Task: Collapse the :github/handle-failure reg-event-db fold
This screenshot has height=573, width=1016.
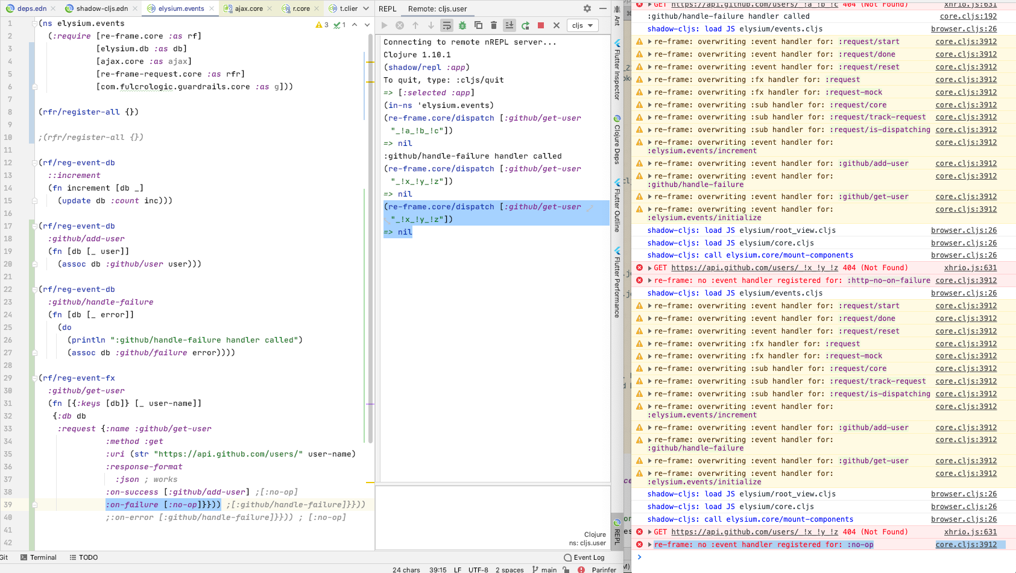Action: 34,290
